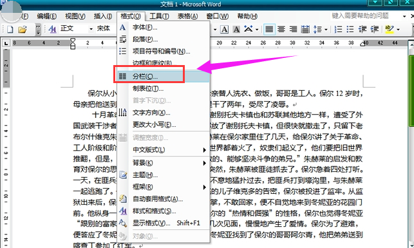Image resolution: width=414 pixels, height=248 pixels.
Task: Click the font A icon in menu
Action: [122, 27]
